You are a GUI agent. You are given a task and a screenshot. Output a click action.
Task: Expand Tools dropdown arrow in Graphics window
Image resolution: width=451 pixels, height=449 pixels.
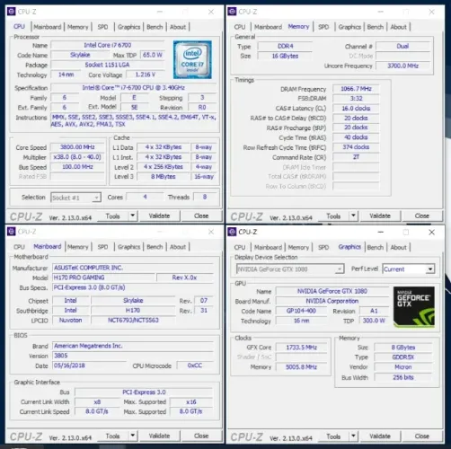(353, 436)
